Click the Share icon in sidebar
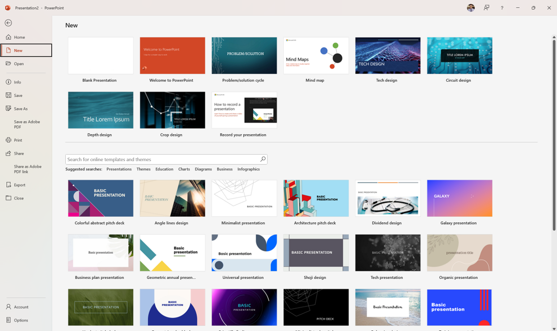557x331 pixels. point(9,153)
